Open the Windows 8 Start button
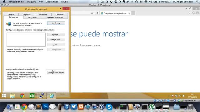The height and width of the screenshot is (112, 200). coord(4,96)
